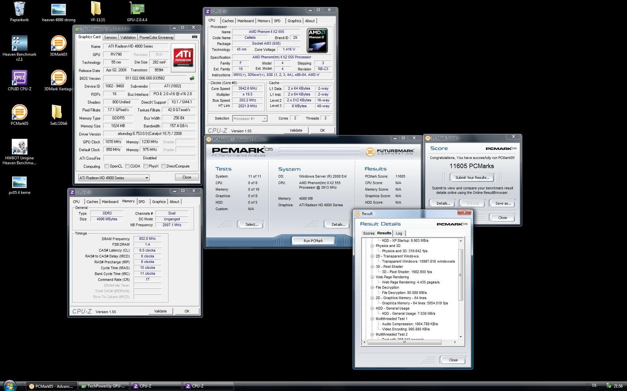This screenshot has height=391, width=627.
Task: Open the ATI Radeon HD 4800 Series dropdown
Action: (x=114, y=178)
